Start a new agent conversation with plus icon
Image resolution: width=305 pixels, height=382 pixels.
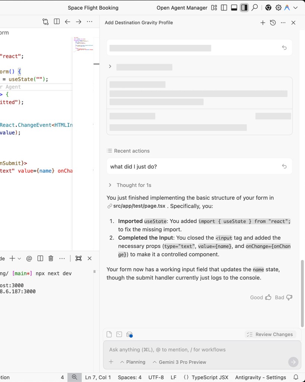point(263,23)
